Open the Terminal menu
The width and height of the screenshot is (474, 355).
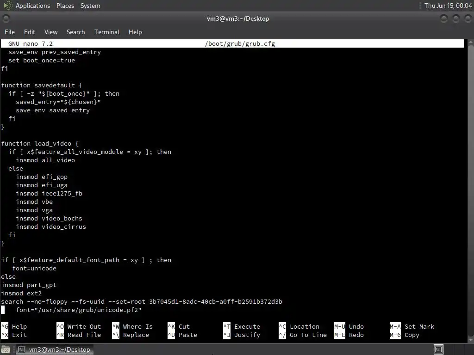[107, 32]
